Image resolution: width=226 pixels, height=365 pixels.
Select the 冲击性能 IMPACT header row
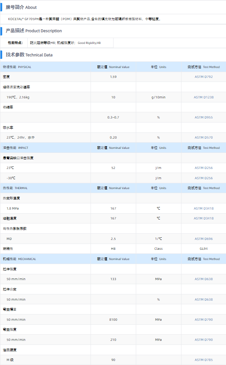[x=15, y=148]
